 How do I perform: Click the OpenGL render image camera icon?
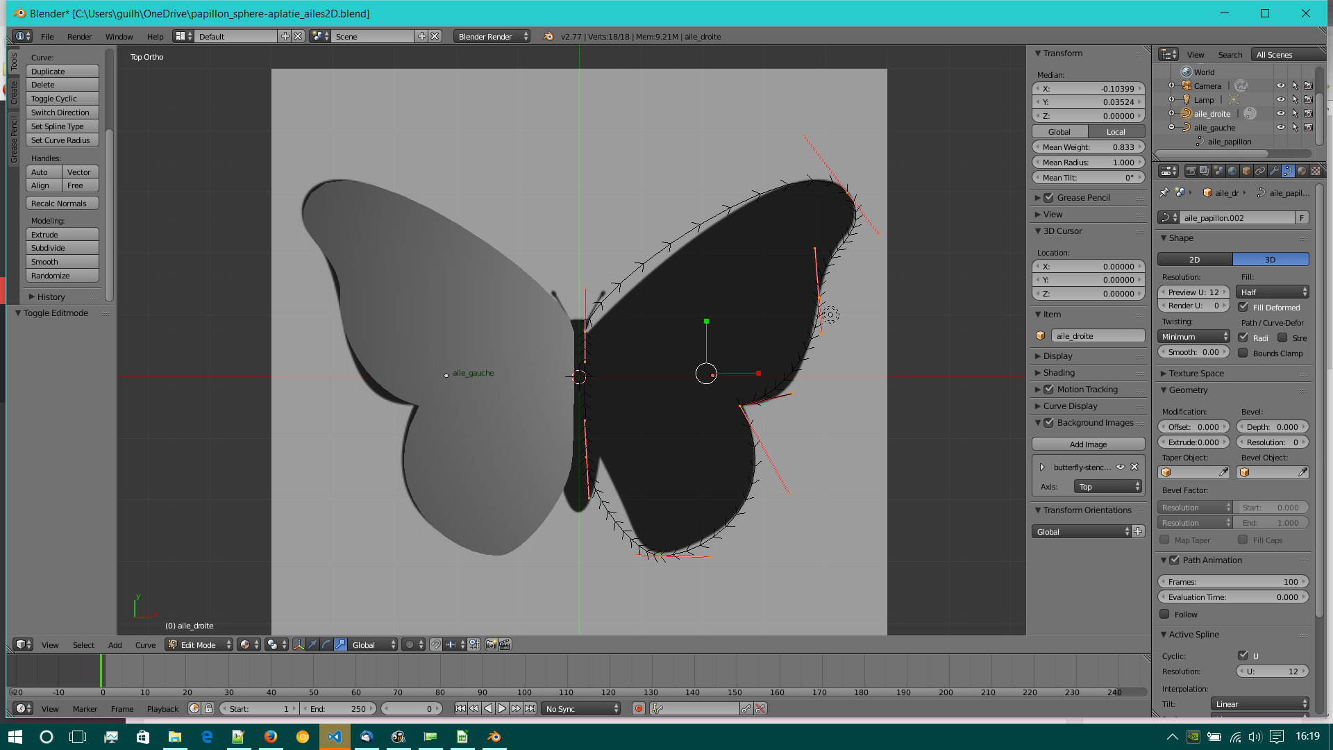pyautogui.click(x=491, y=645)
